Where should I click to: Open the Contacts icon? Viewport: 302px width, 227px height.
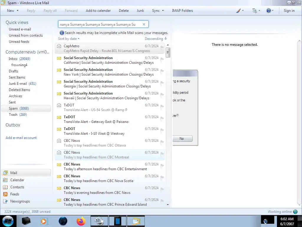click(5, 187)
